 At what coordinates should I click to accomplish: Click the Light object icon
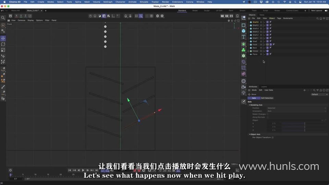coord(243,93)
